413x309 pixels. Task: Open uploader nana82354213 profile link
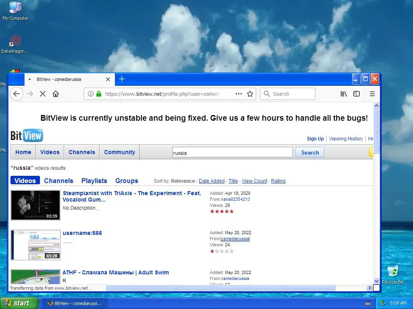click(x=236, y=199)
